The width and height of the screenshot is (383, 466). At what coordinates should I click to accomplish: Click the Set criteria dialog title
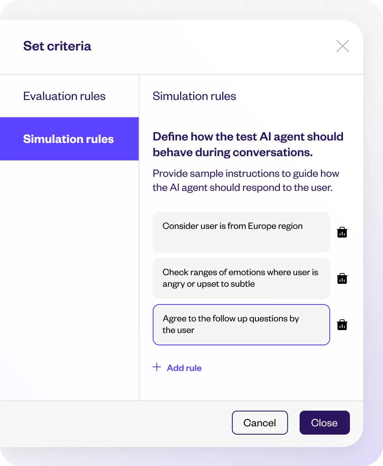[57, 46]
